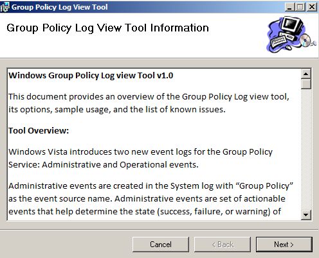Click the scrollbar down arrow
This screenshot has height=258, width=319.
(x=305, y=214)
